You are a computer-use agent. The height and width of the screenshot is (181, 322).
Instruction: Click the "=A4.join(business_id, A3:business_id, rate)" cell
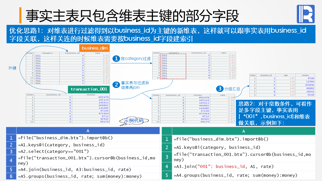[88, 170]
